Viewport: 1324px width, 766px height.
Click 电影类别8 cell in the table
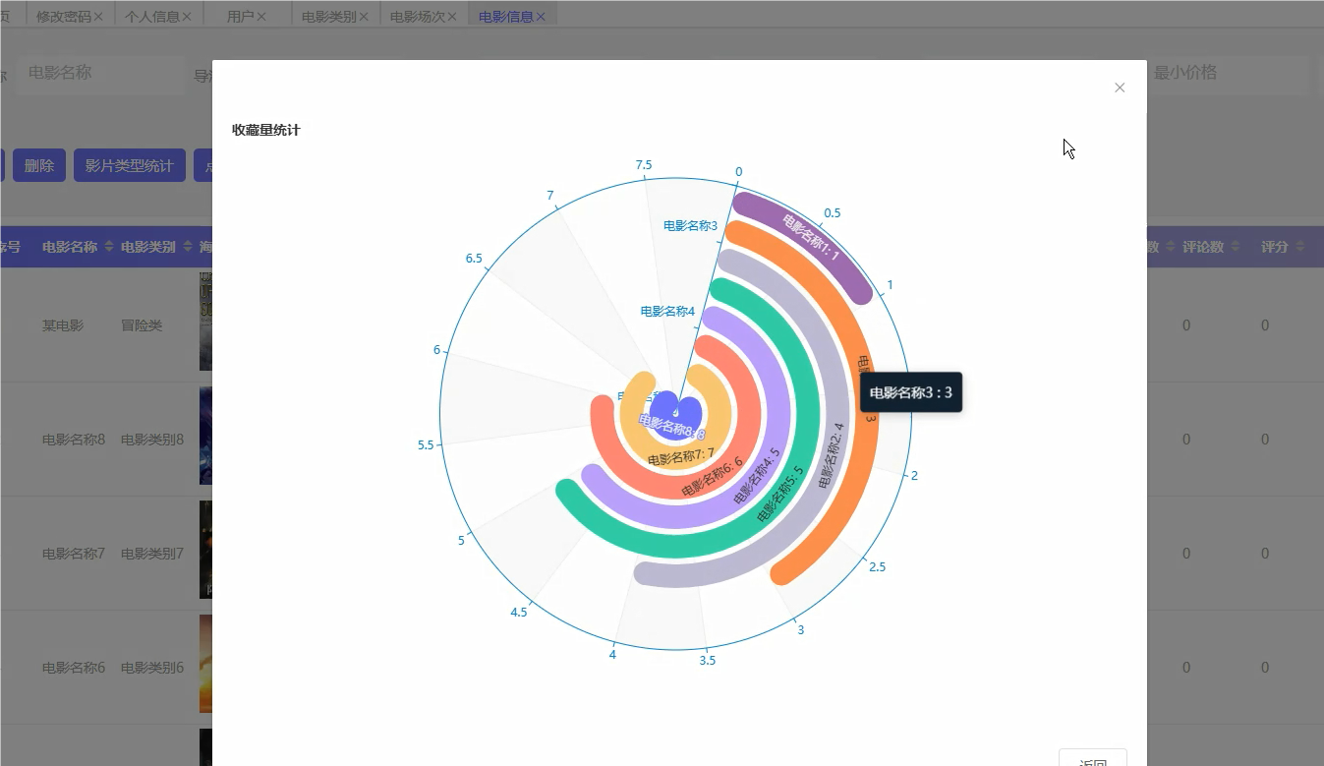click(x=152, y=440)
